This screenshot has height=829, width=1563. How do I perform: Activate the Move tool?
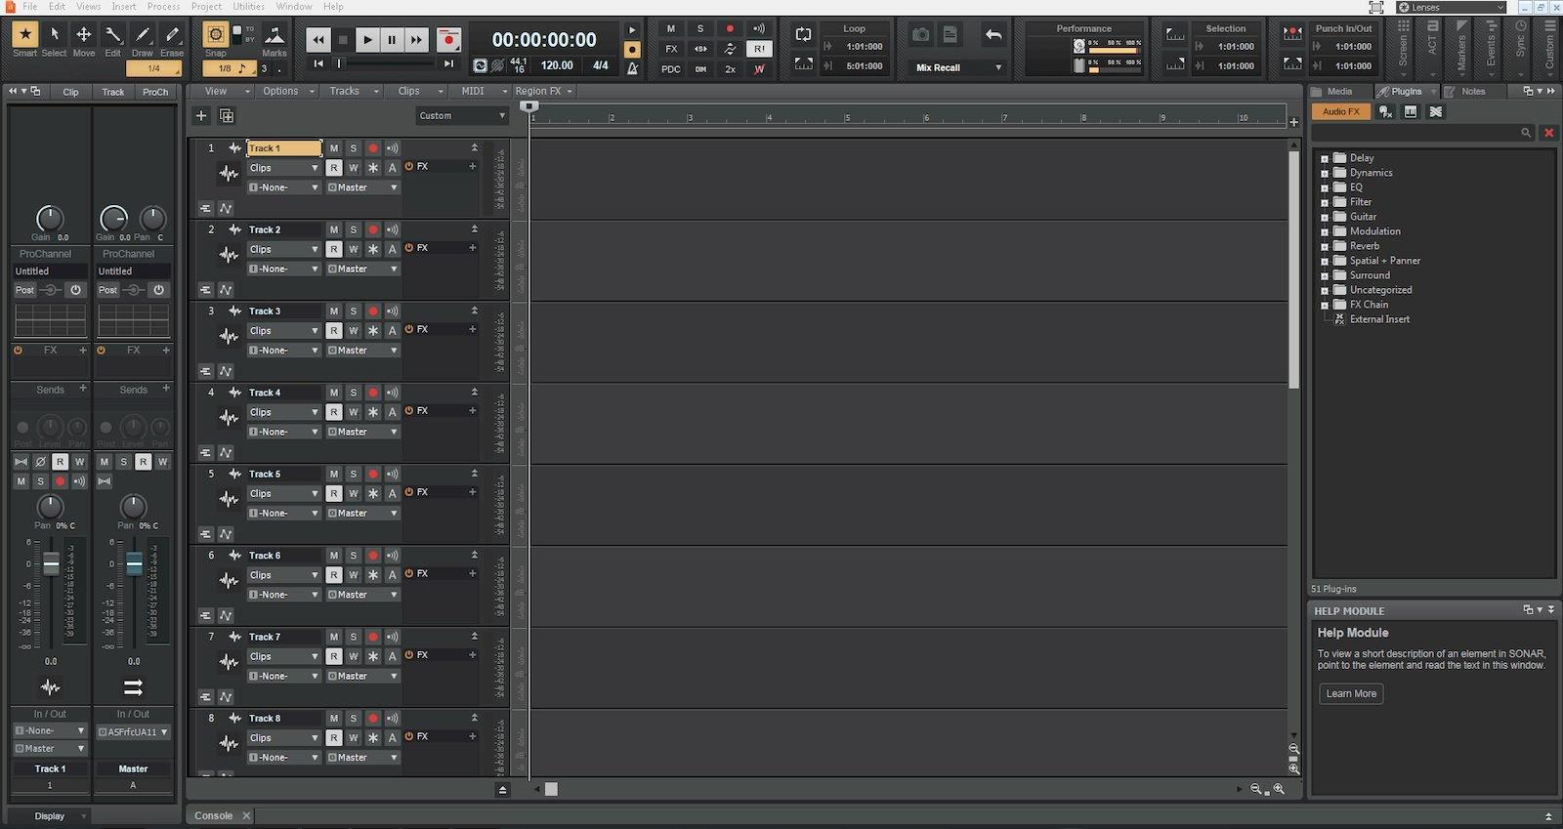[84, 35]
